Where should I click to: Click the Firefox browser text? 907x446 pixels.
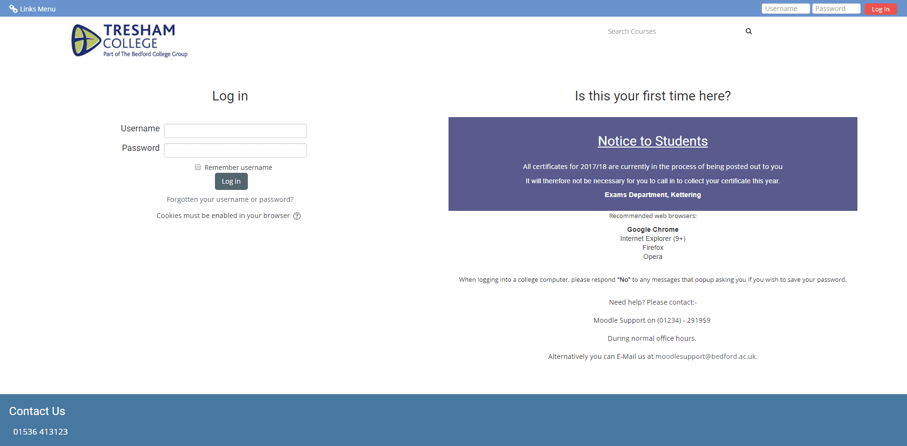(653, 248)
